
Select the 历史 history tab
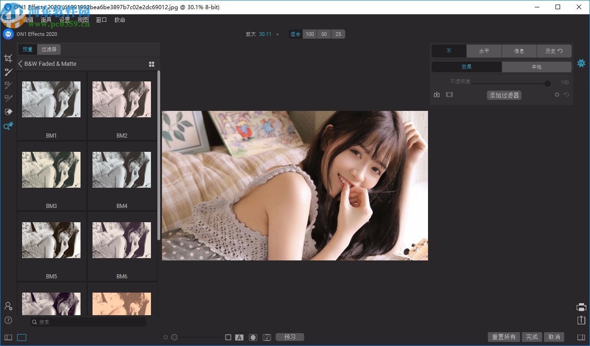pyautogui.click(x=554, y=51)
